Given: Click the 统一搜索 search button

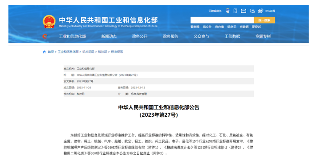Looking at the screenshot, I should pos(264,20).
